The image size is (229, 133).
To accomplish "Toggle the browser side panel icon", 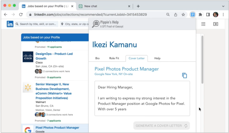I will click(208, 14).
